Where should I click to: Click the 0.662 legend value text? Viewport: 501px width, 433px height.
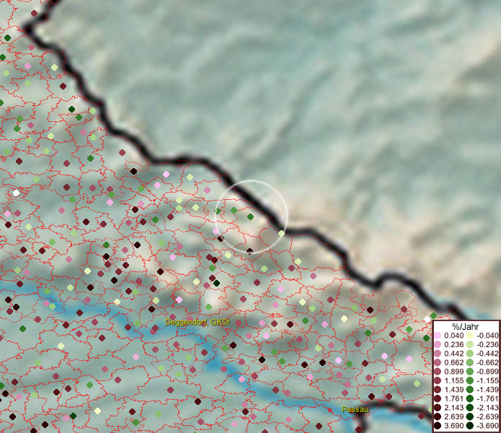coord(453,363)
